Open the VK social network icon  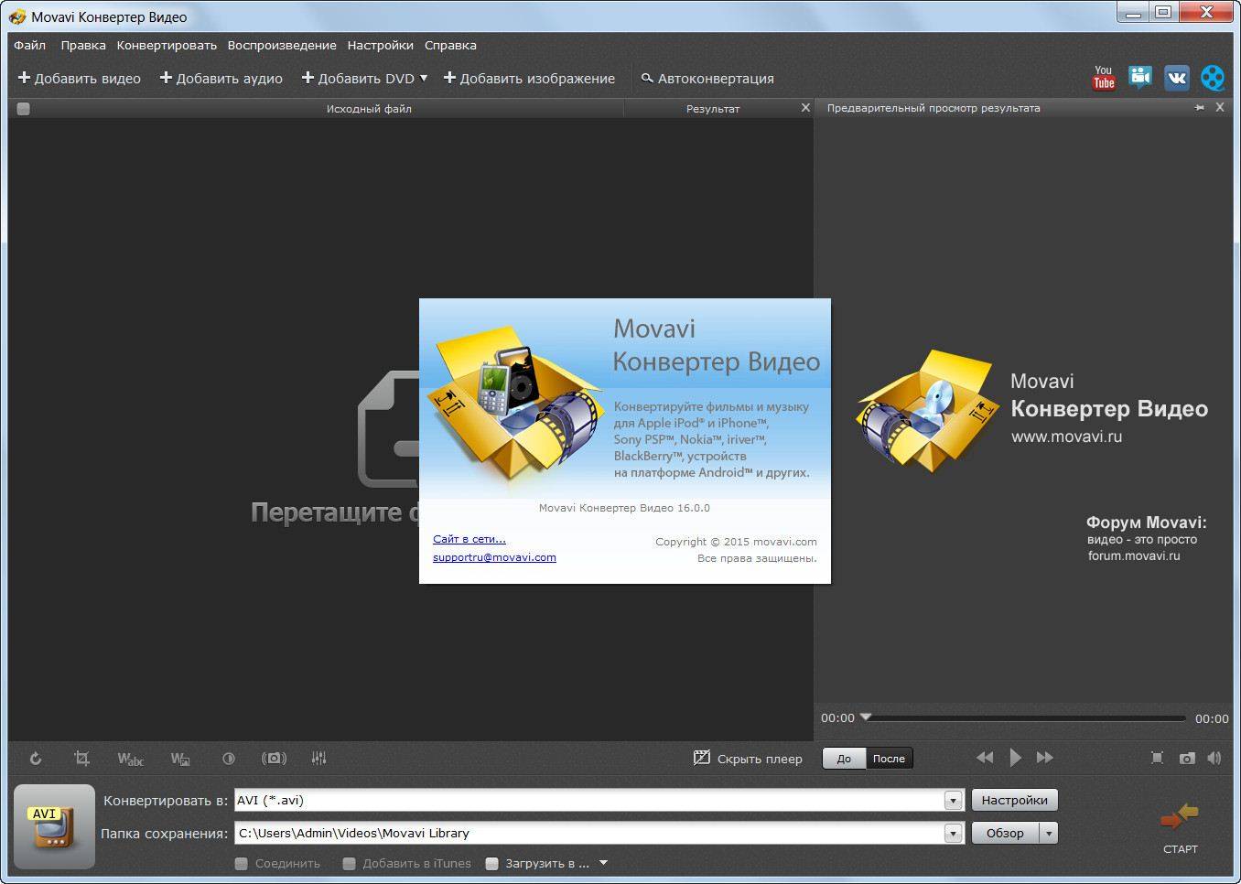click(x=1176, y=78)
